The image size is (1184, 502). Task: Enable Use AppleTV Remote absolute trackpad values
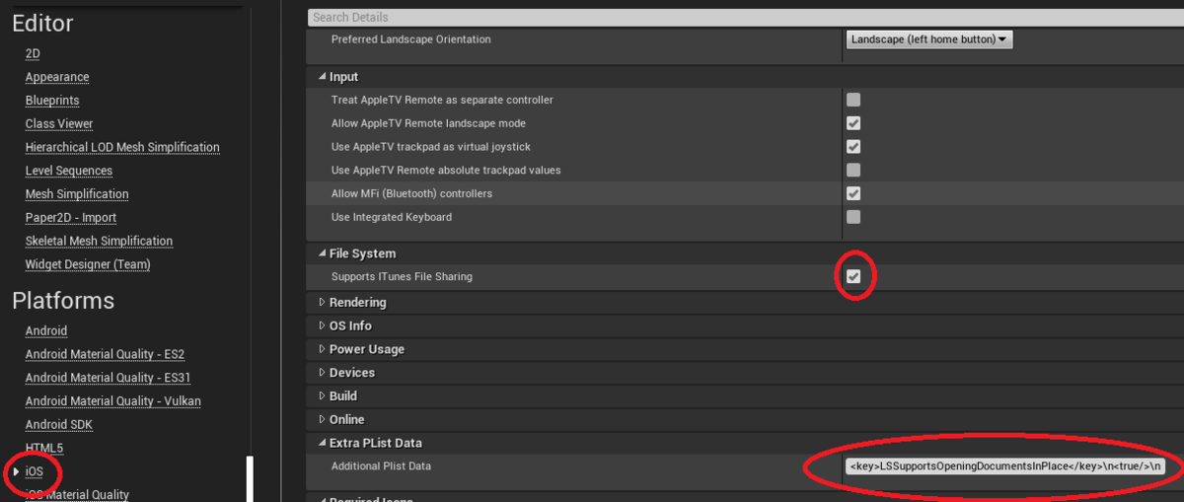(853, 170)
